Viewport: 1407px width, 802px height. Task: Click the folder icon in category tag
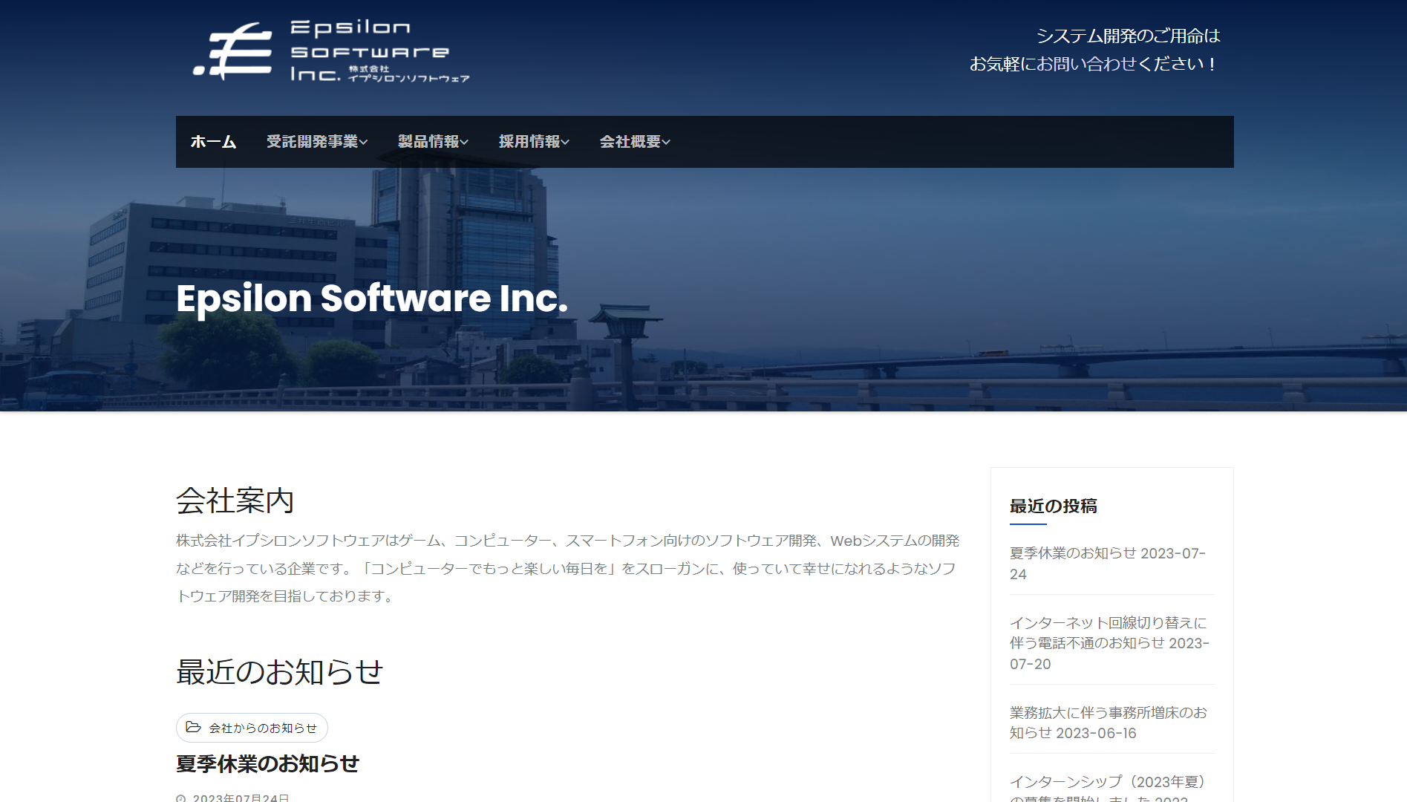pos(193,727)
